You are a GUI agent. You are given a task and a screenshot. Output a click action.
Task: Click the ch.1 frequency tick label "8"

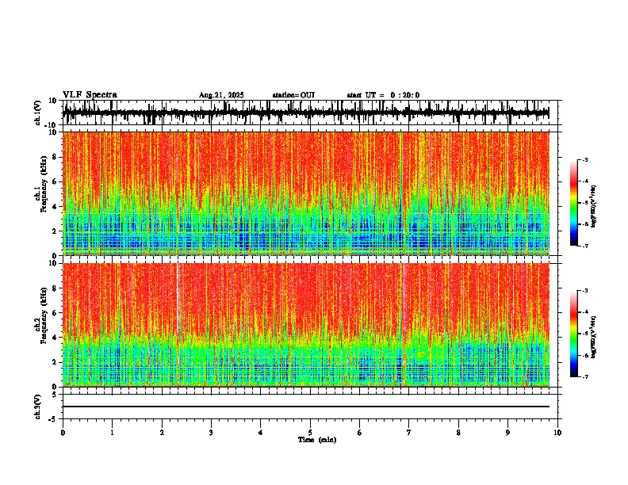pyautogui.click(x=55, y=157)
